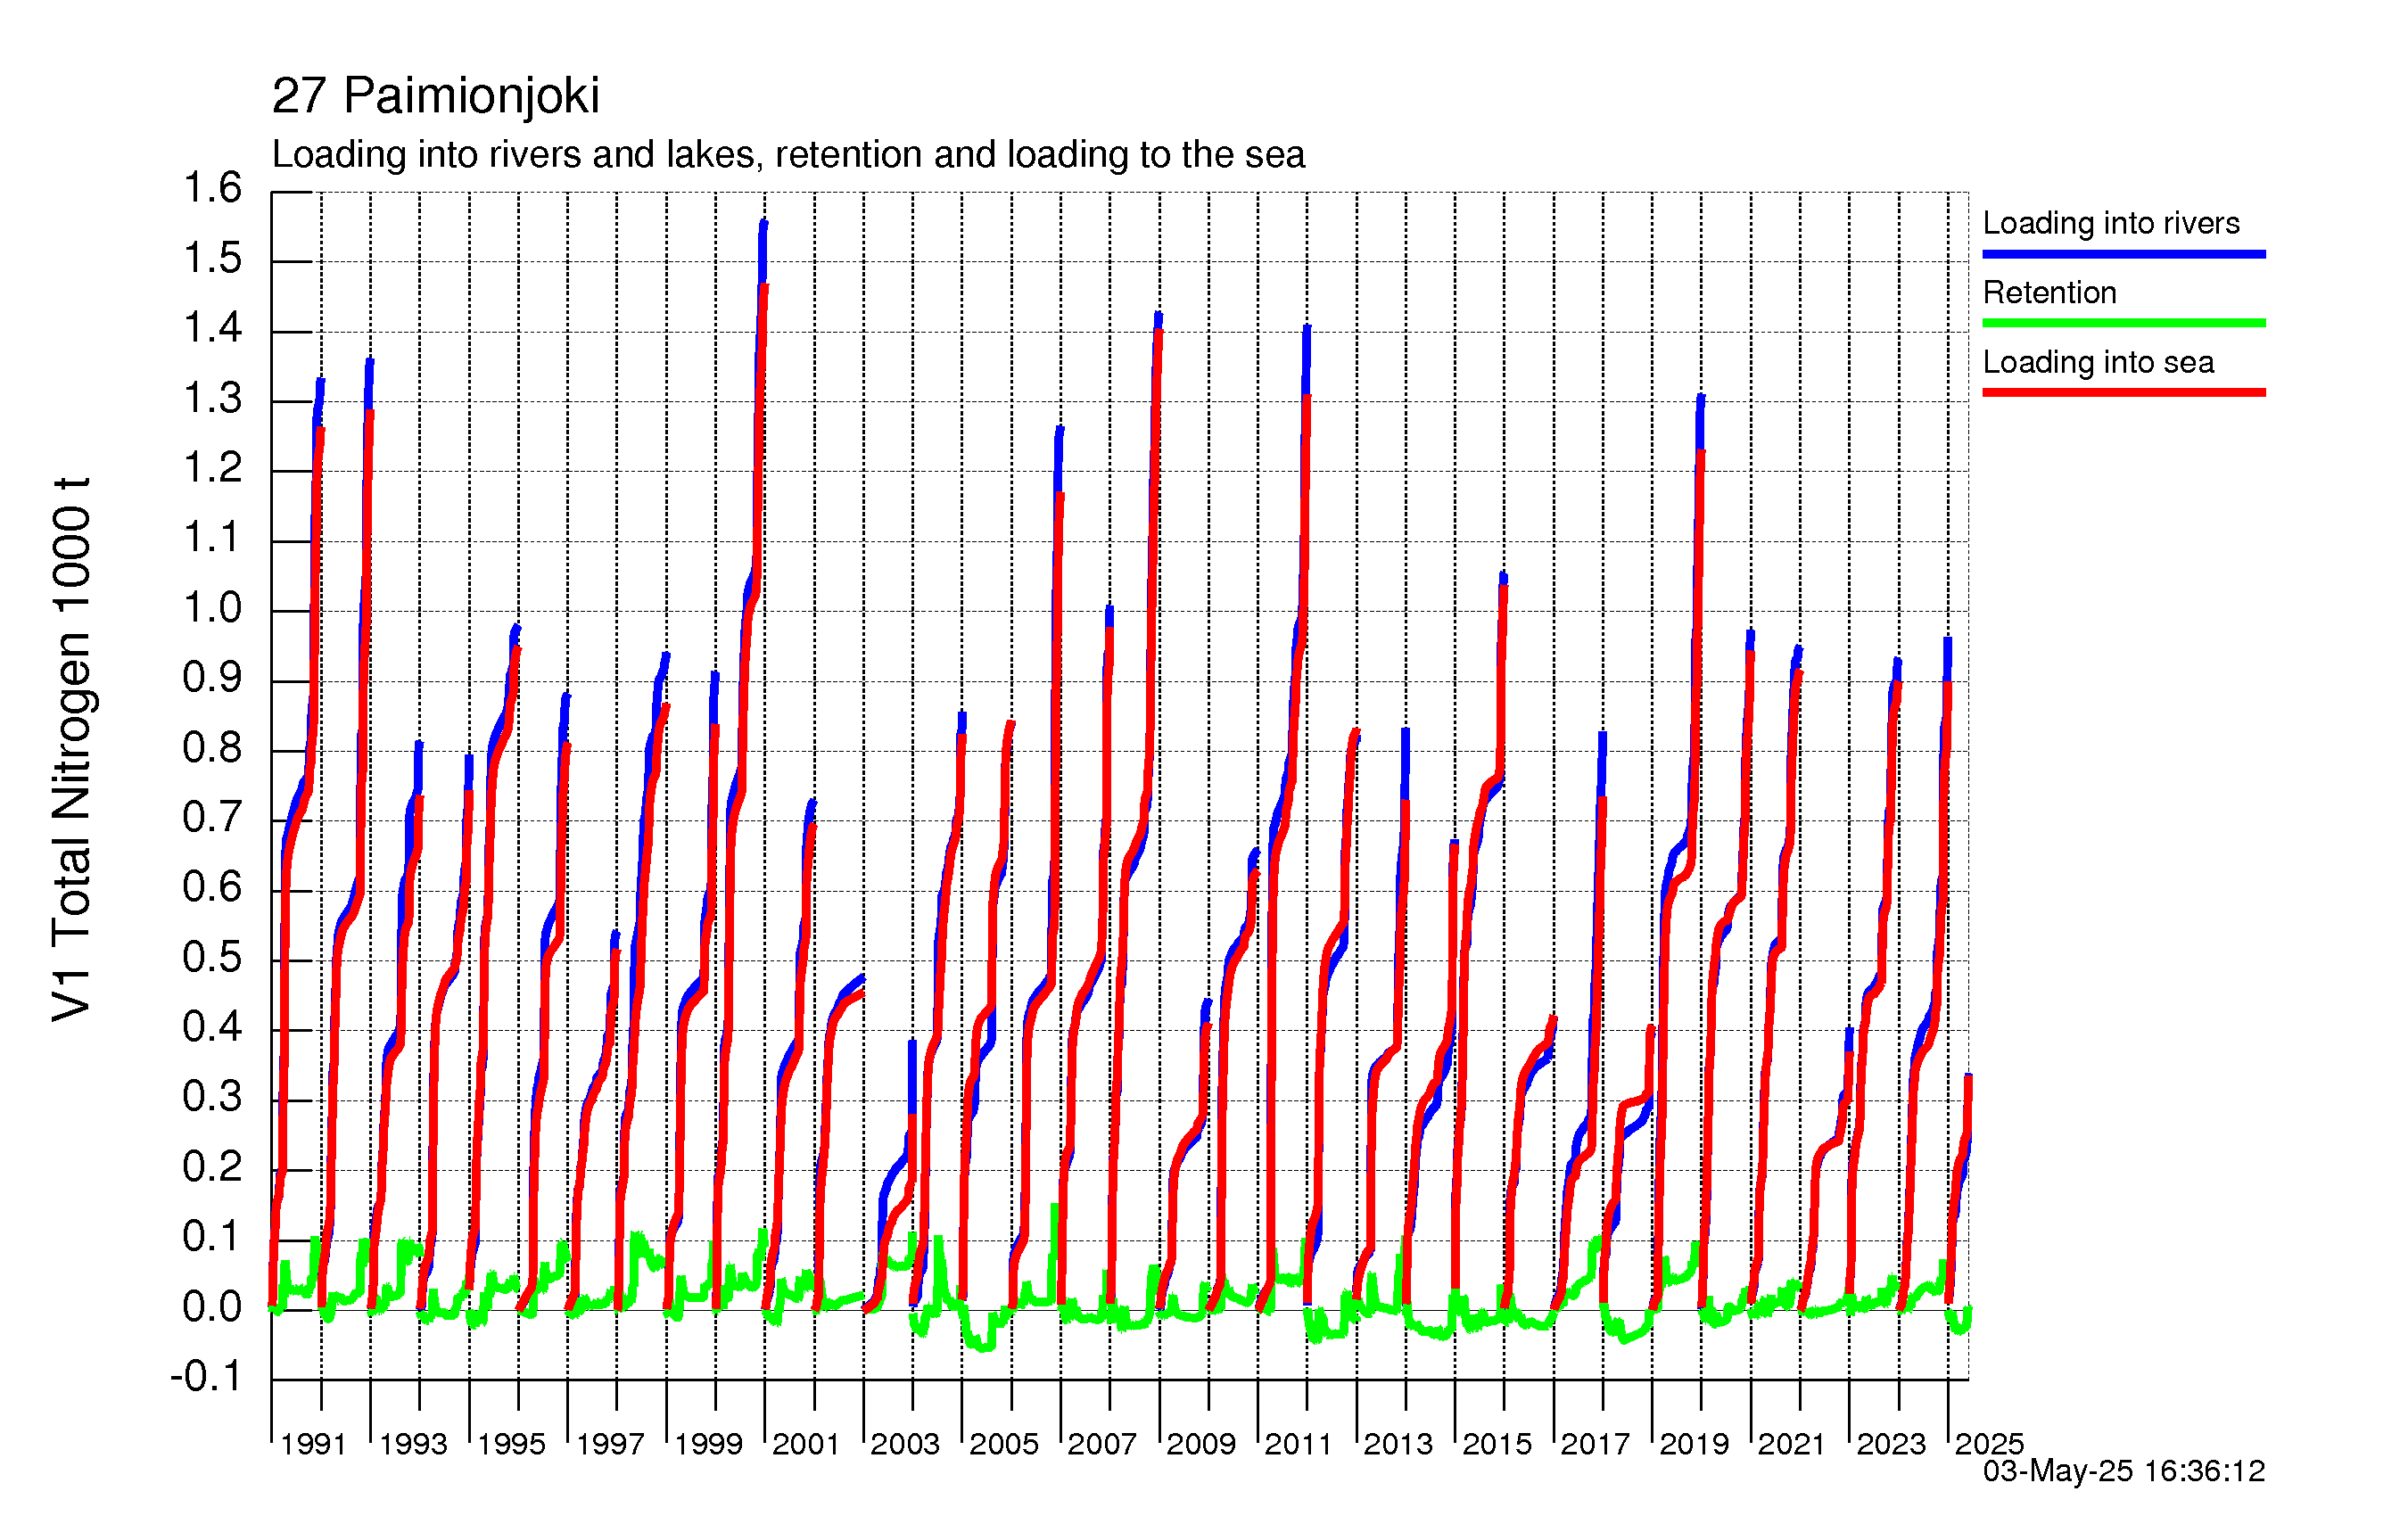The width and height of the screenshot is (2408, 1516).
Task: Click the y-axis value 0.3
Action: (x=212, y=1097)
